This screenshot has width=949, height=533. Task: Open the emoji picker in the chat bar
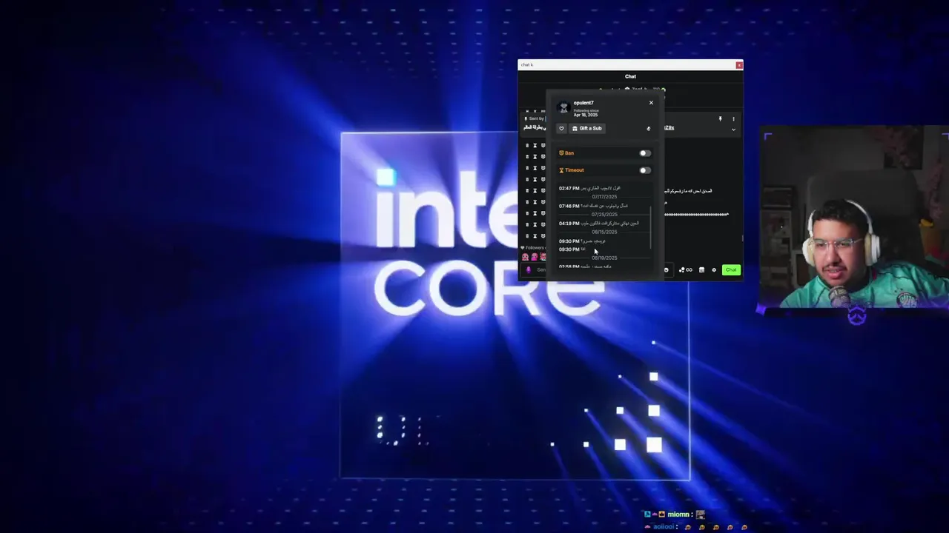(666, 270)
